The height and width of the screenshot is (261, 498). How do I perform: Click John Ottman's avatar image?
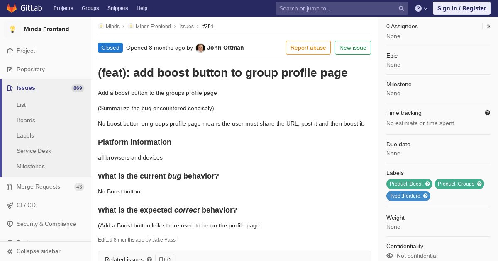[200, 48]
